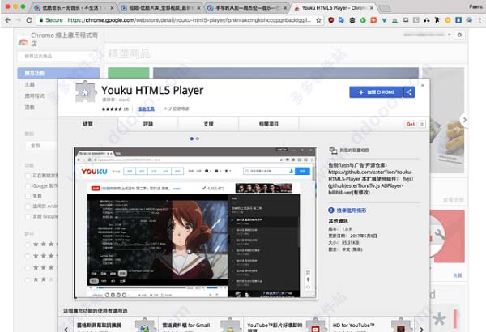Image resolution: width=486 pixels, height=332 pixels.
Task: Click the report abuse blue circle icon
Action: click(331, 211)
